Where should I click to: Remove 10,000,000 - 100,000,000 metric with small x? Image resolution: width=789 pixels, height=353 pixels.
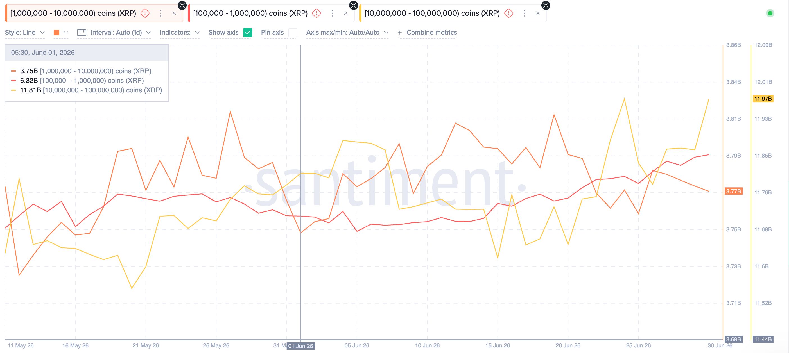pyautogui.click(x=538, y=13)
